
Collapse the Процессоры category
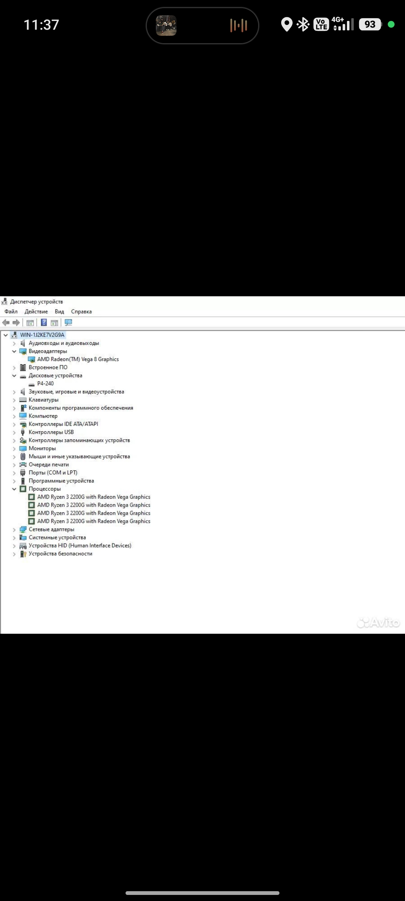[14, 489]
